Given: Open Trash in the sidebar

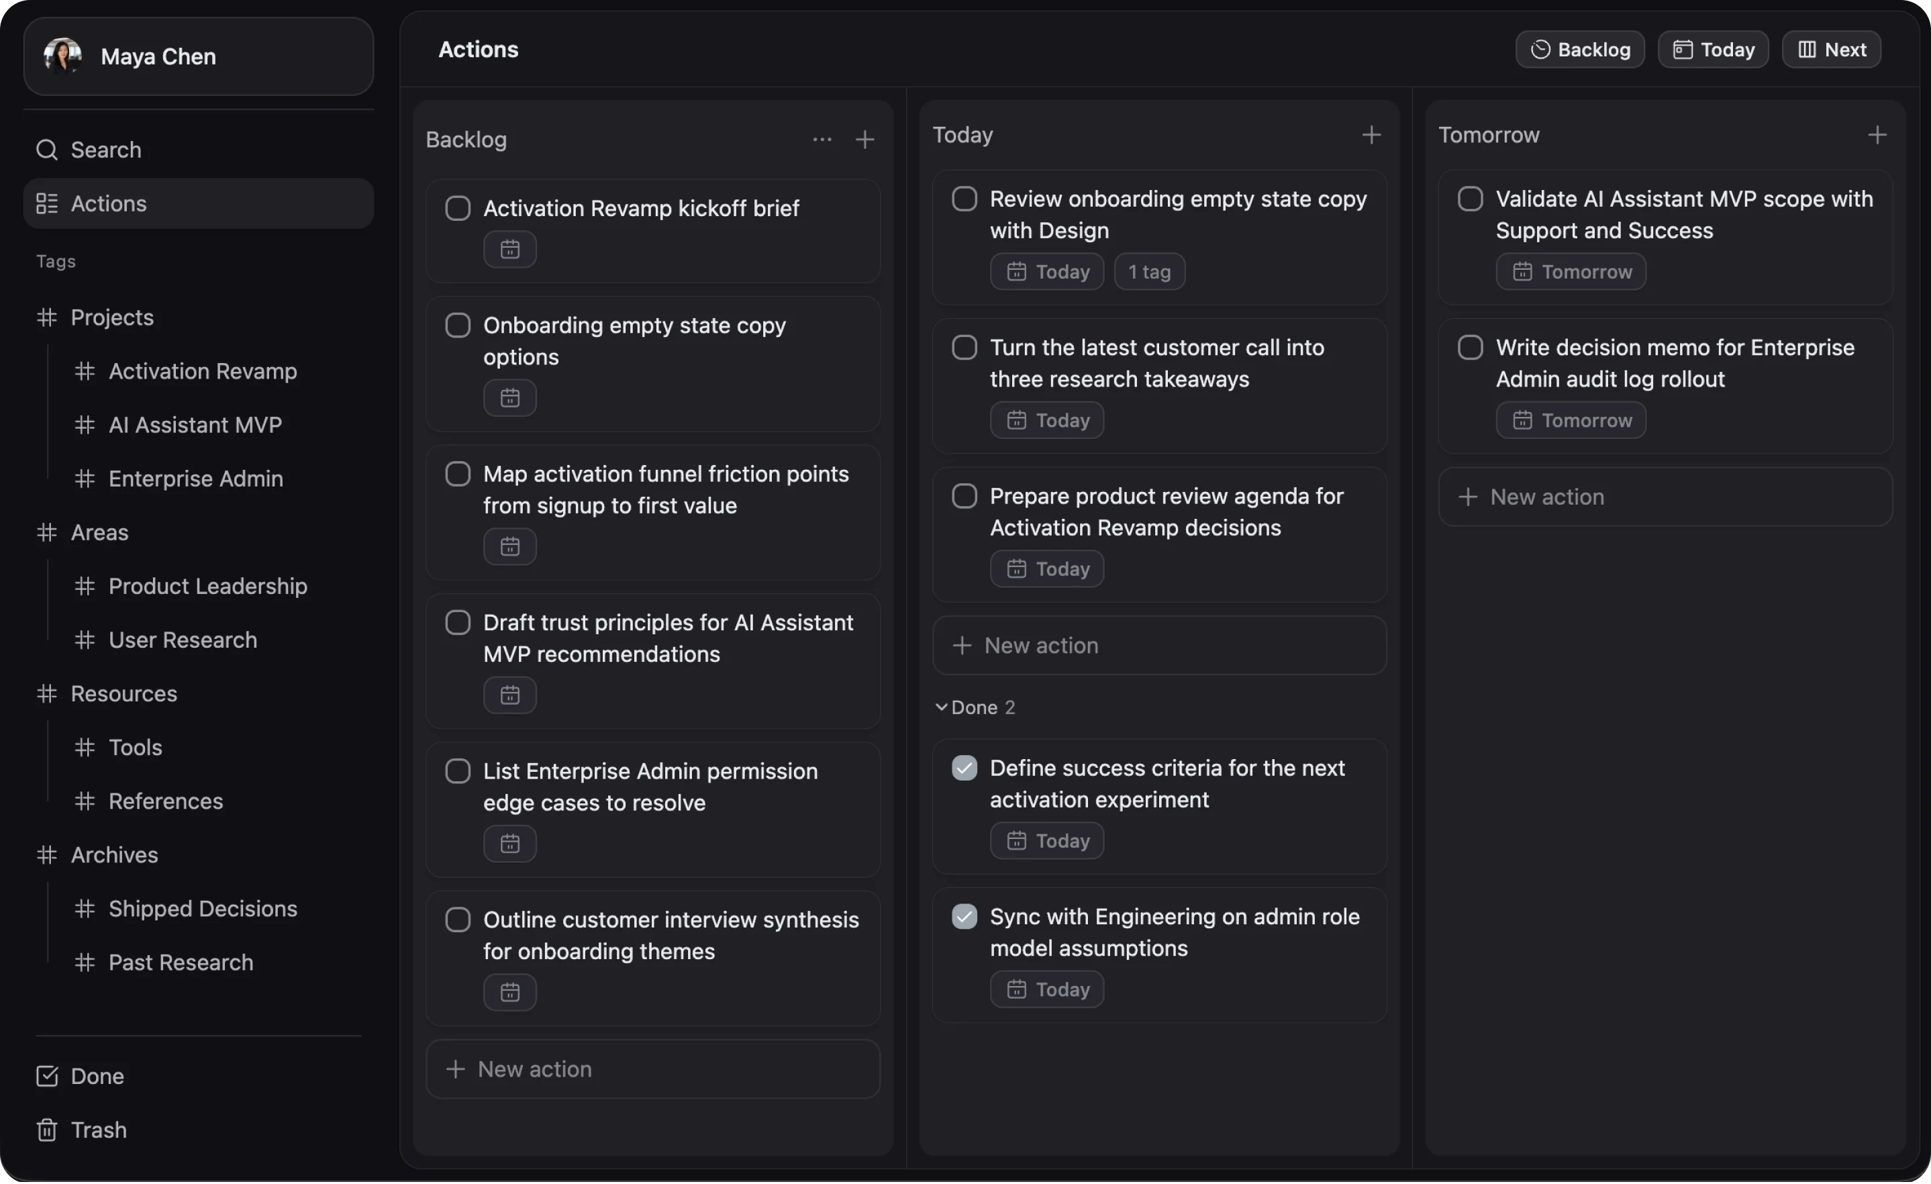Looking at the screenshot, I should [198, 1131].
